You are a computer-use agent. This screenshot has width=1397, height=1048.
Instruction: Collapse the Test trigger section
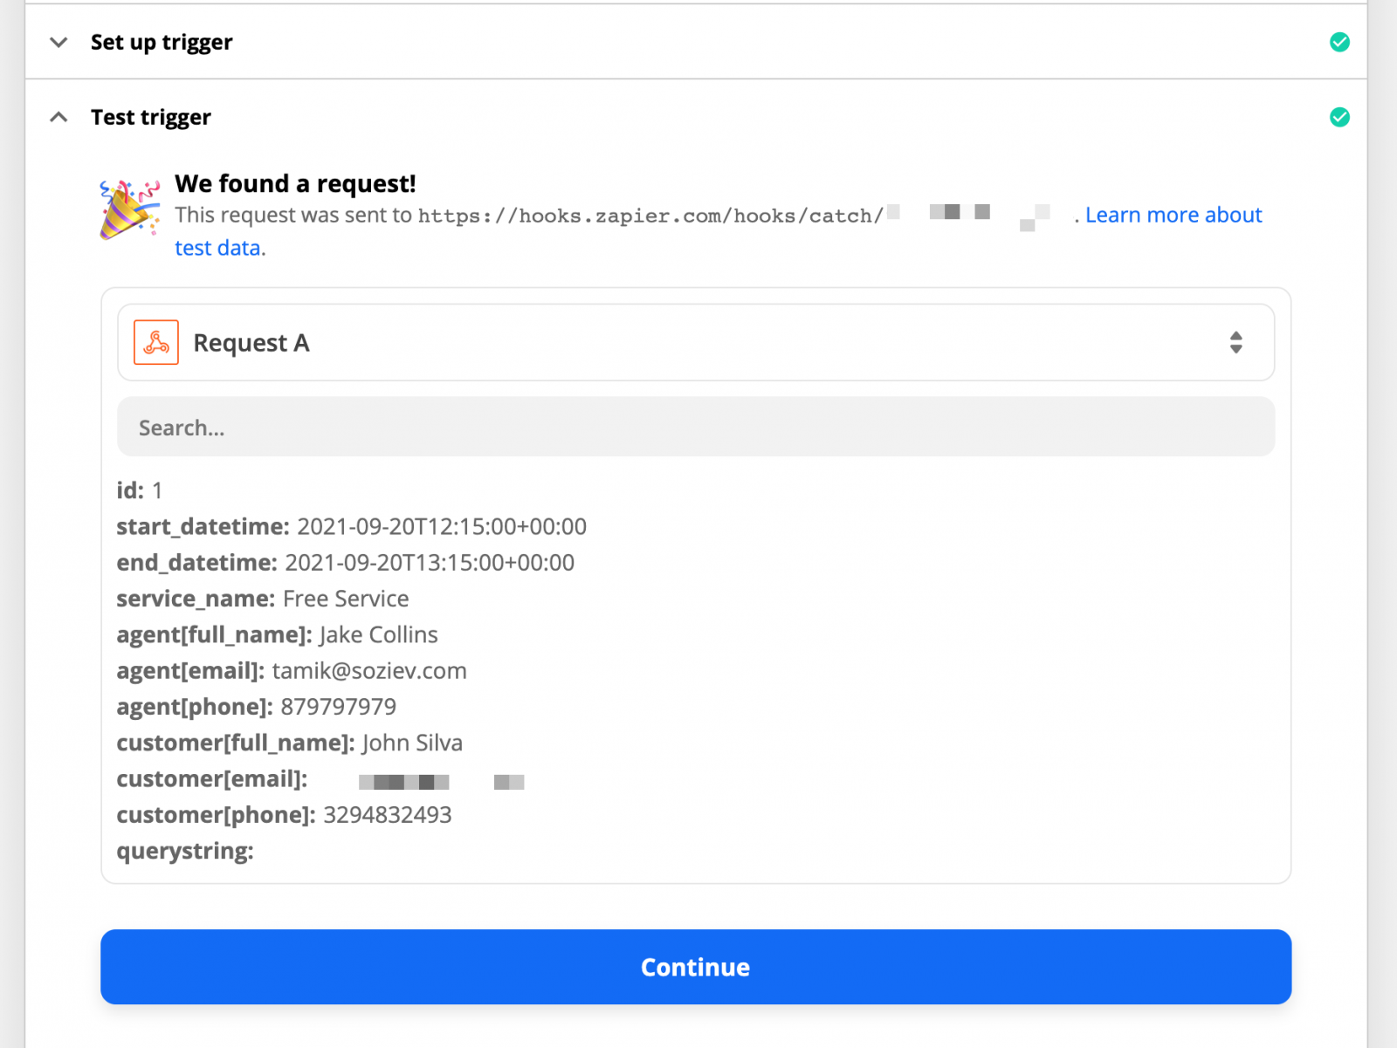tap(58, 116)
